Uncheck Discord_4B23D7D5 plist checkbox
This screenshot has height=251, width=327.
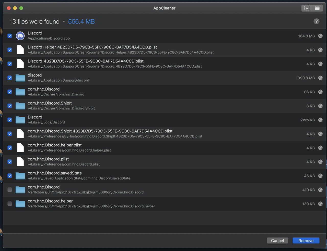point(10,64)
